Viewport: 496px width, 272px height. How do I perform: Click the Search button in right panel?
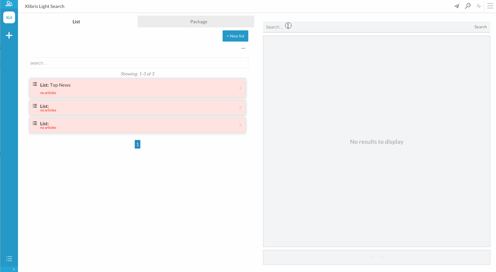click(x=480, y=27)
